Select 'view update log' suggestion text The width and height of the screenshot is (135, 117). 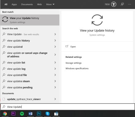16,69
